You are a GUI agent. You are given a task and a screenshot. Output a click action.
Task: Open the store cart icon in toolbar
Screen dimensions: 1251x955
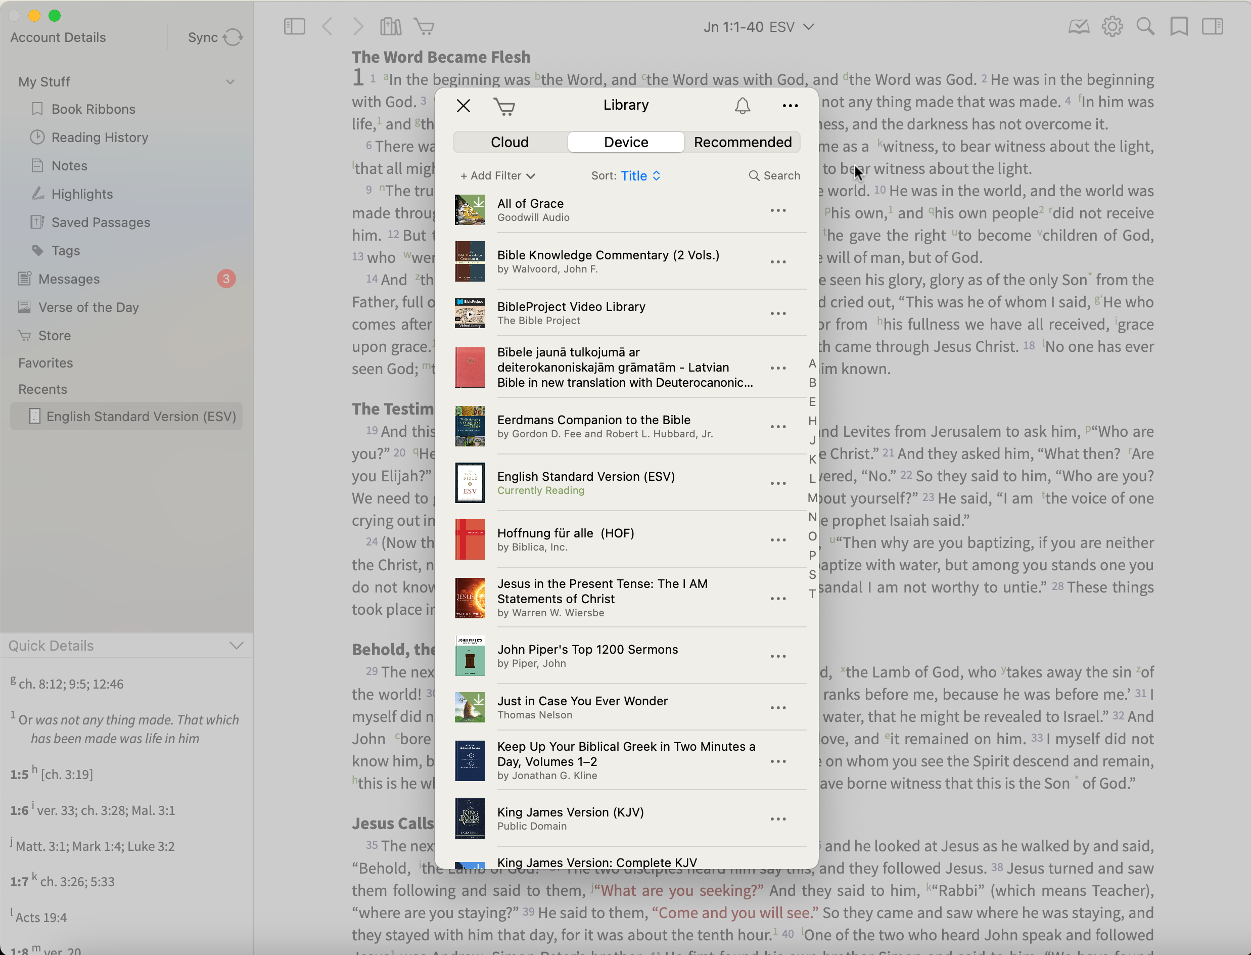(x=424, y=27)
